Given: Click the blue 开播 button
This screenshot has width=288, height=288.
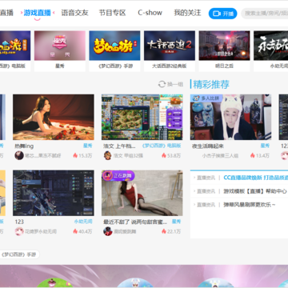Looking at the screenshot, I should pos(222,14).
